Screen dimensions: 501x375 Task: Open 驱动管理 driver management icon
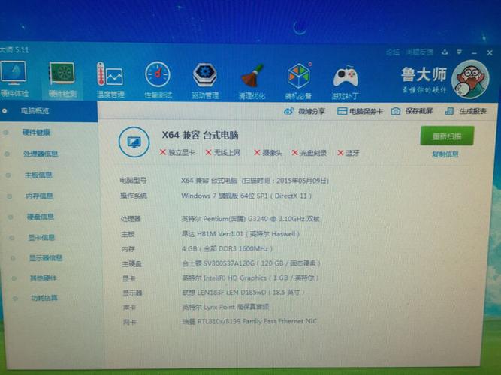[x=205, y=75]
